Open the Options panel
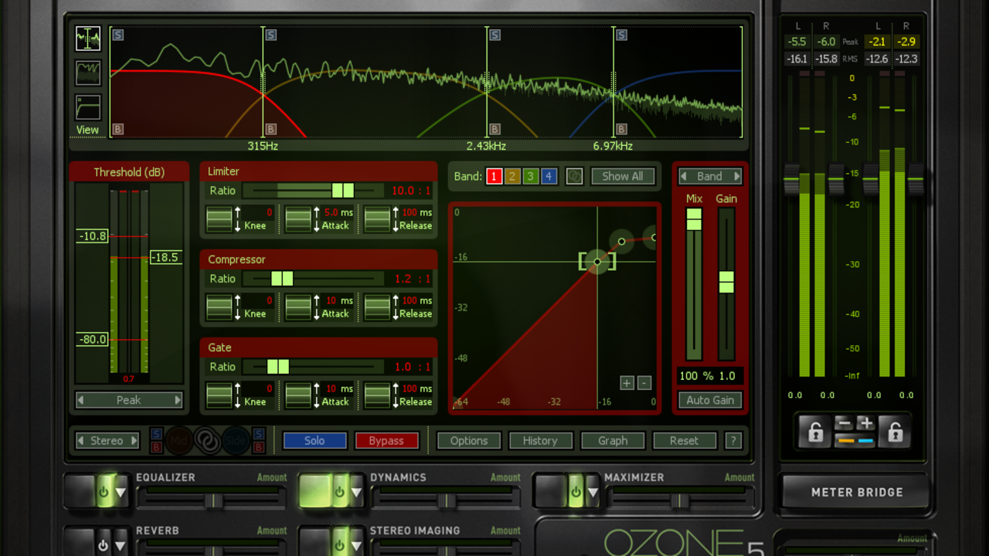 (x=469, y=441)
